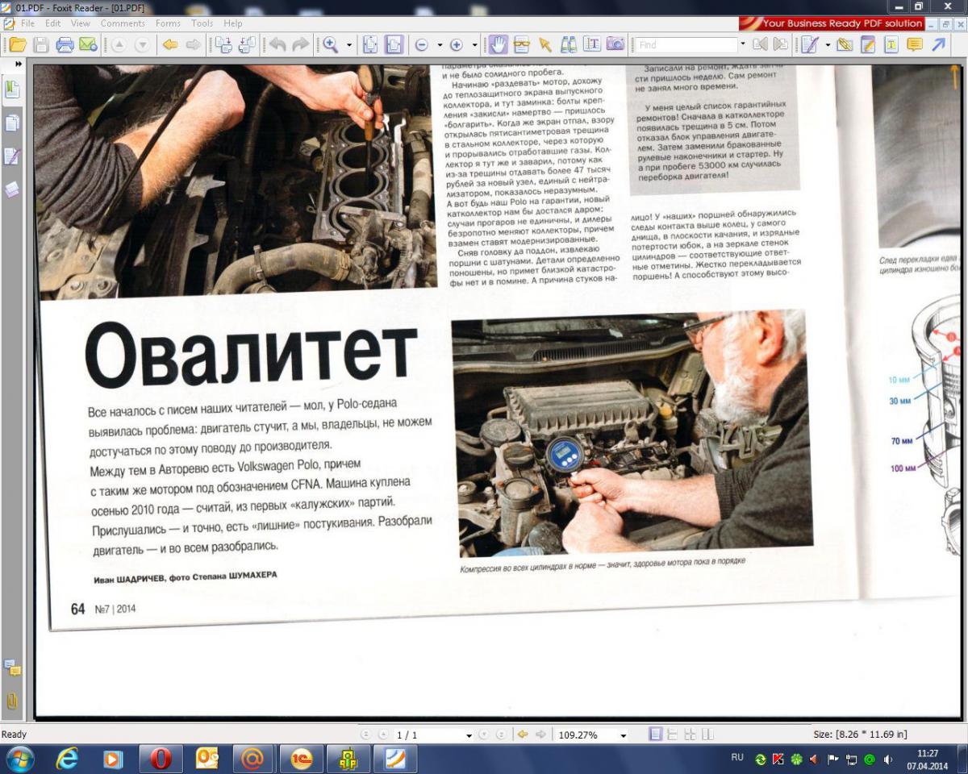The height and width of the screenshot is (774, 968).
Task: Open the Zoom In tool dropdown arrow
Action: (349, 44)
